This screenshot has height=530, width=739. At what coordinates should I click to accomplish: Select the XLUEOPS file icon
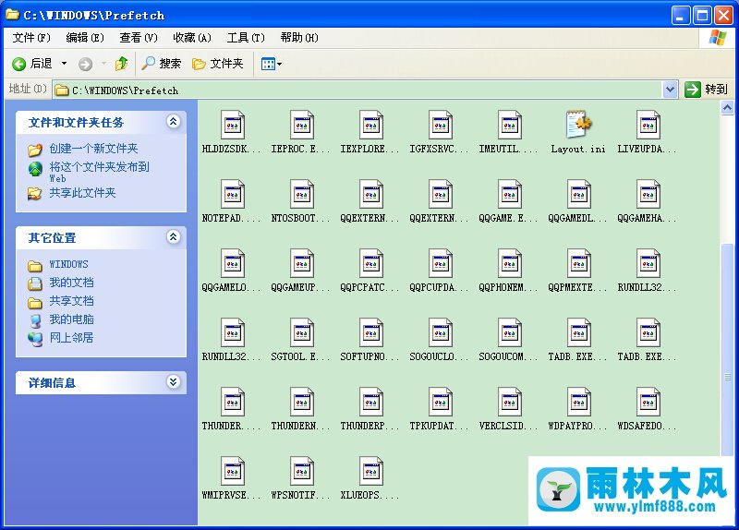click(x=371, y=471)
